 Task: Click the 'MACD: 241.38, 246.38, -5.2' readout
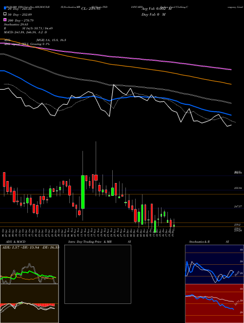(x=24, y=32)
